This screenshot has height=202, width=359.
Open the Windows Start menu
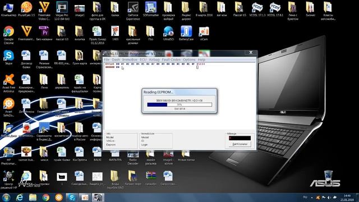tap(6, 197)
